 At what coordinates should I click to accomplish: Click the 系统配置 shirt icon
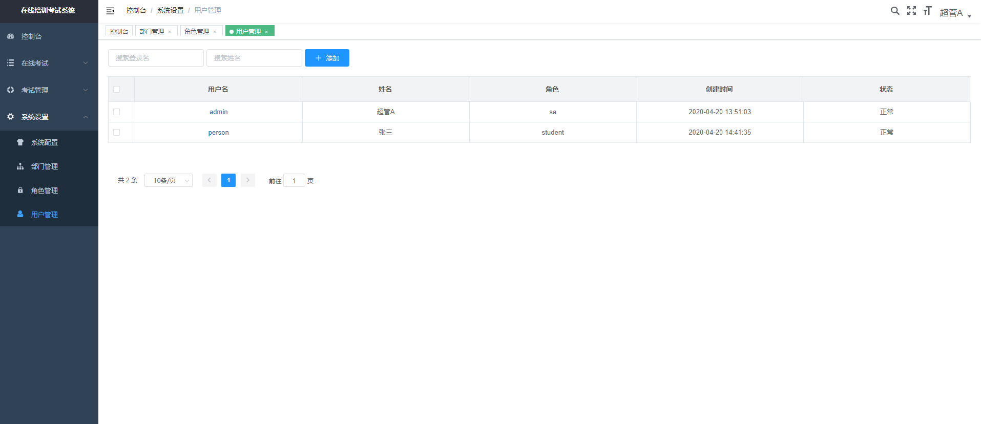(20, 142)
